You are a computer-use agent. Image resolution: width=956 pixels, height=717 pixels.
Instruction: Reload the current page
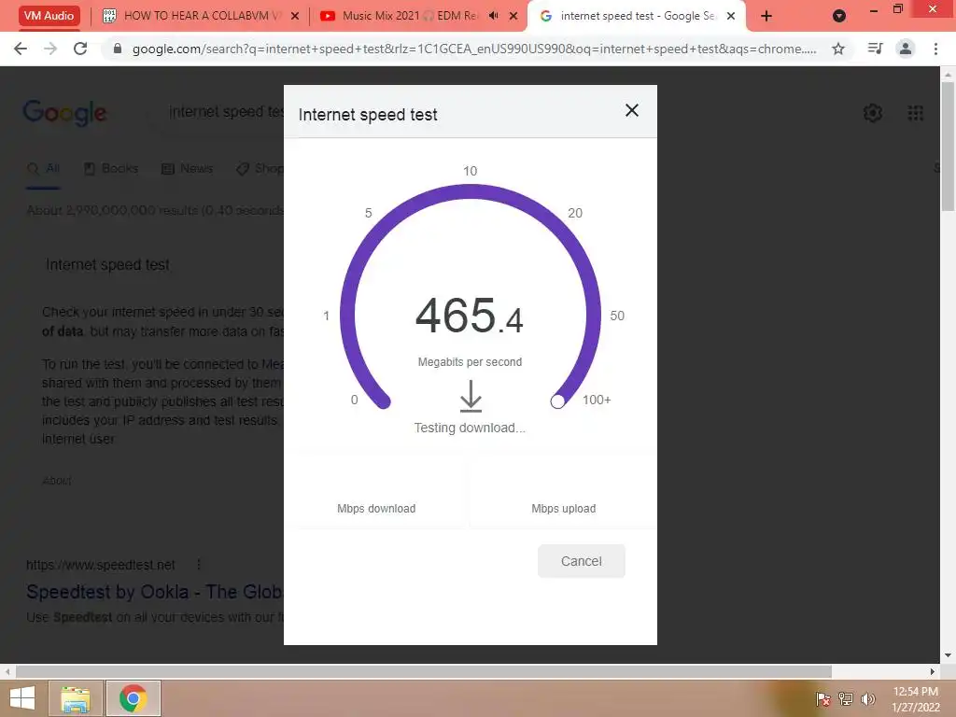point(80,49)
